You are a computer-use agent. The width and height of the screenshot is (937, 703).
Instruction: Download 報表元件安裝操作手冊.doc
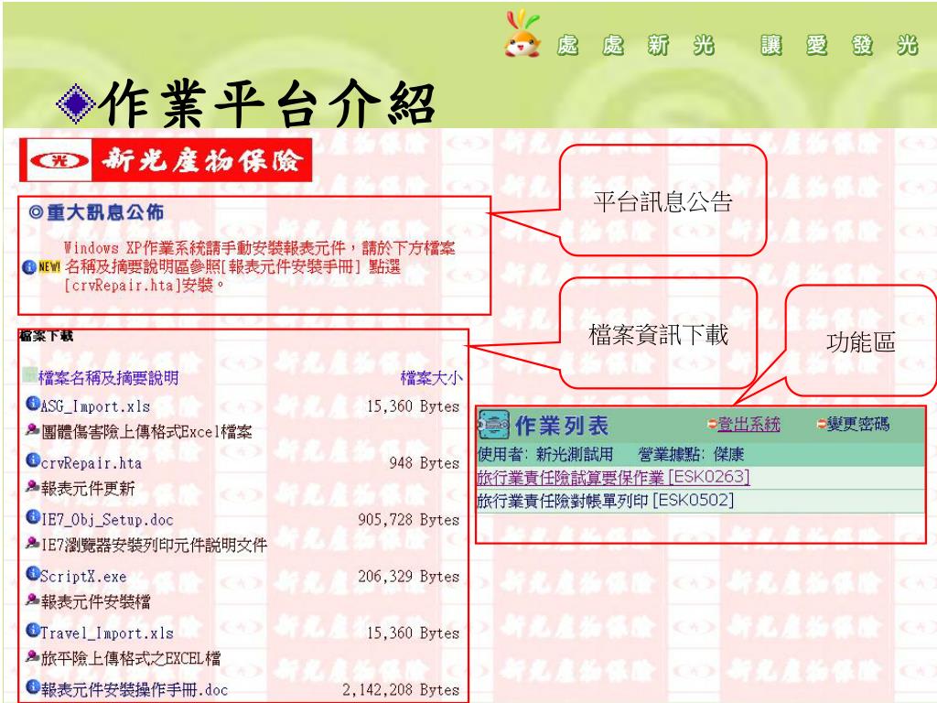(135, 690)
